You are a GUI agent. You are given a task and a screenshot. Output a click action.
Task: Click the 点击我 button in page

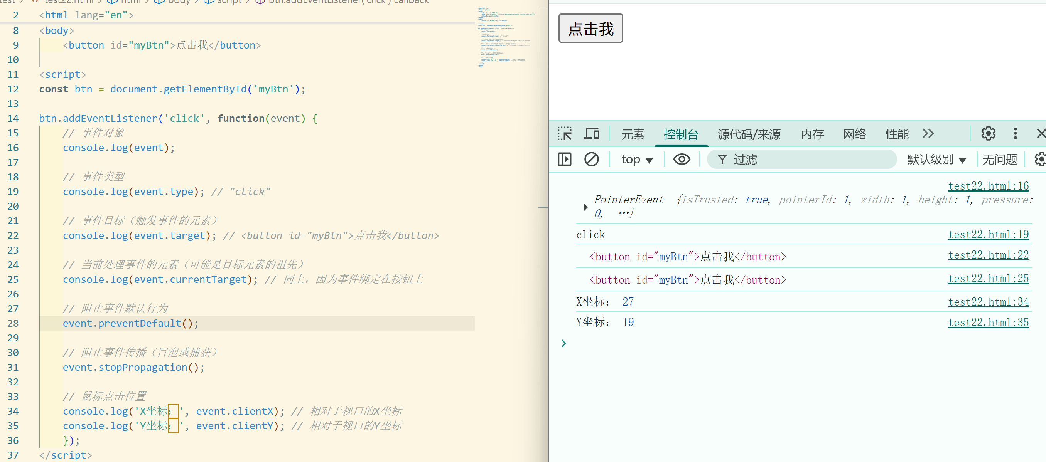[x=590, y=28]
